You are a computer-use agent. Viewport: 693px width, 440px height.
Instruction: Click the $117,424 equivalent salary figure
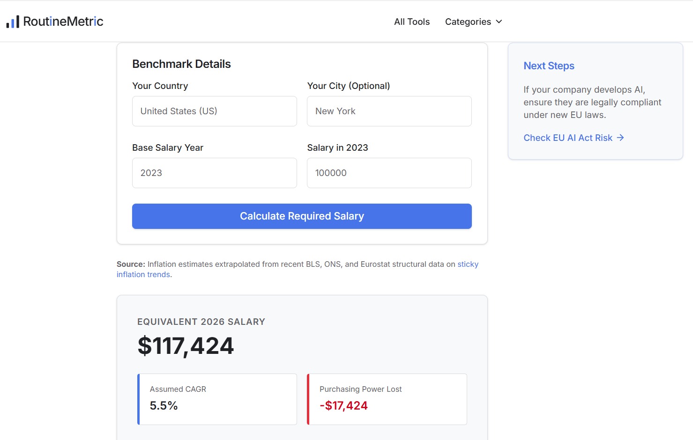click(186, 346)
